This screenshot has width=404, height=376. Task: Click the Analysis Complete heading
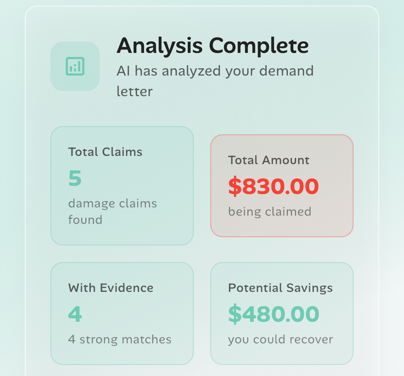tap(212, 45)
